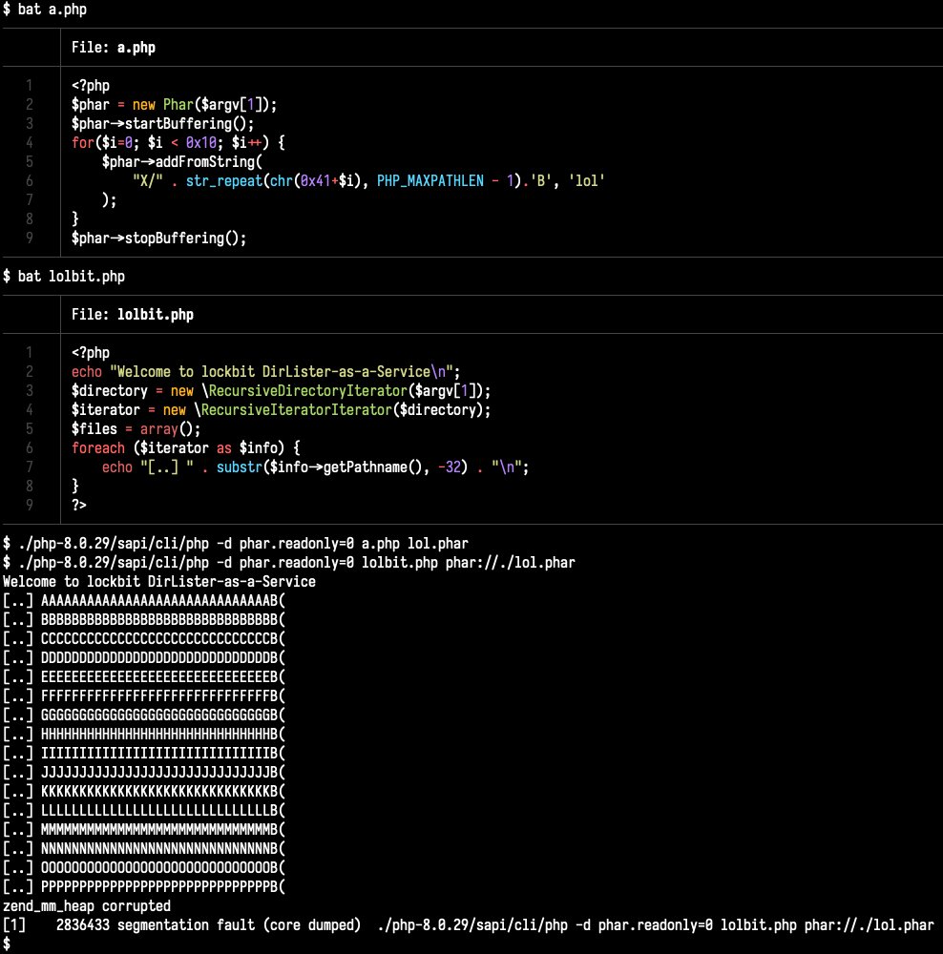943x954 pixels.
Task: Click the output row of 'PPPP...PB('
Action: click(144, 887)
